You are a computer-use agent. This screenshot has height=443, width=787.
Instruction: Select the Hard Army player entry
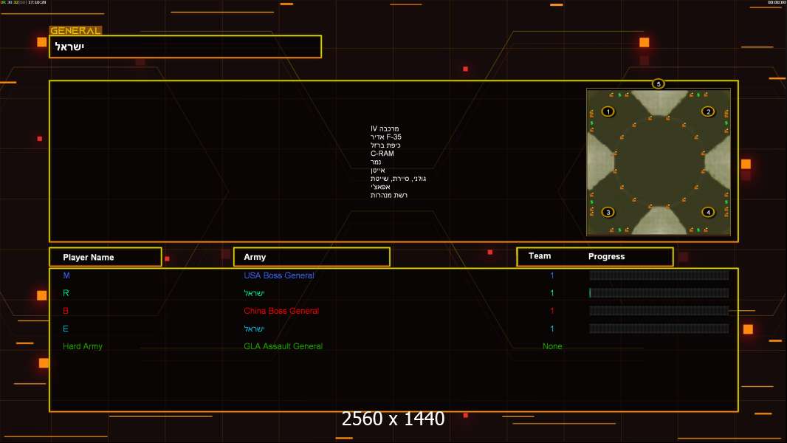coord(82,346)
